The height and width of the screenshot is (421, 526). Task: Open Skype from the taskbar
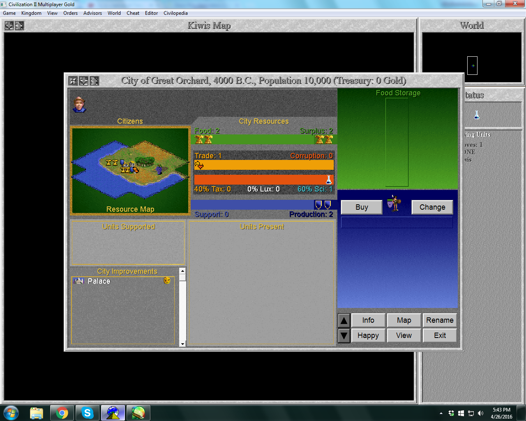(88, 413)
